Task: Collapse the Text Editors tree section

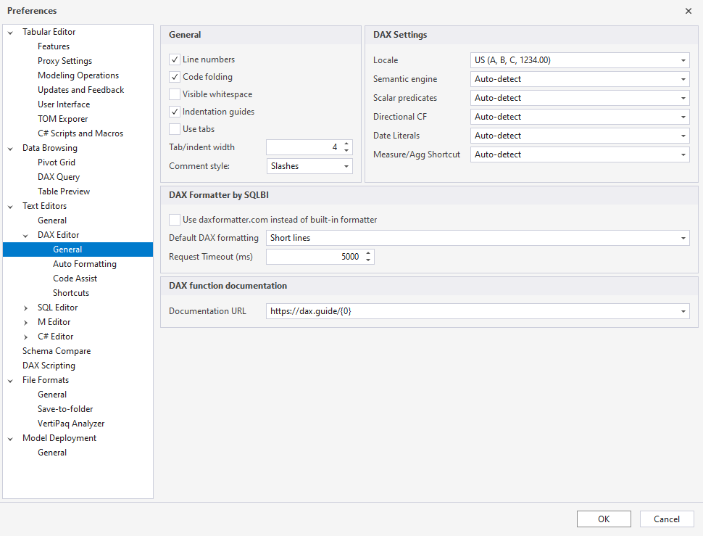Action: 9,205
